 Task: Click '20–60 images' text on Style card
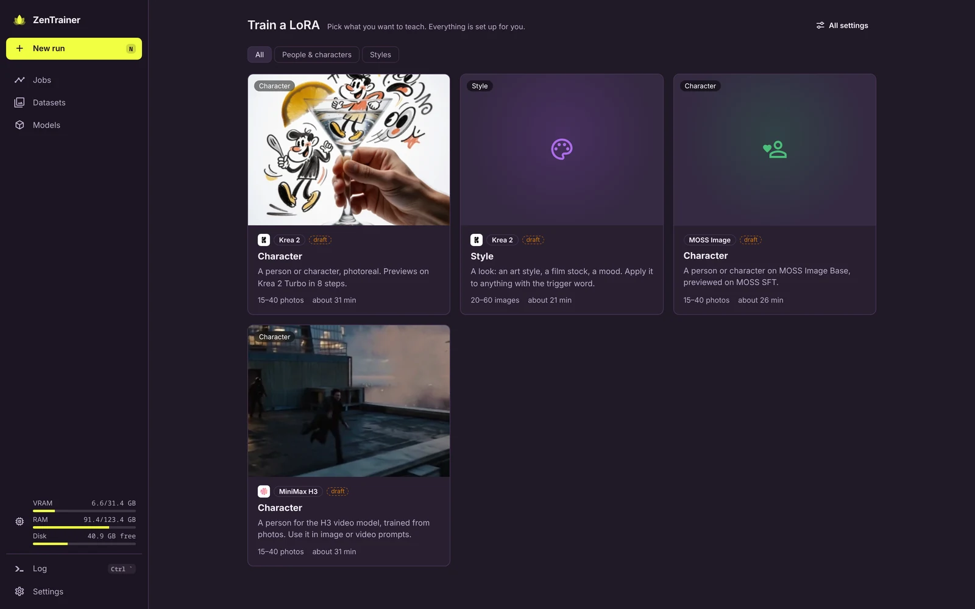pyautogui.click(x=495, y=300)
